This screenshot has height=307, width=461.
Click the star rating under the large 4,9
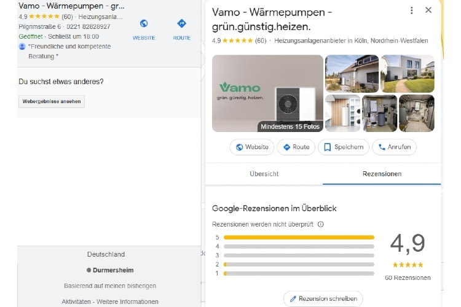point(408,265)
